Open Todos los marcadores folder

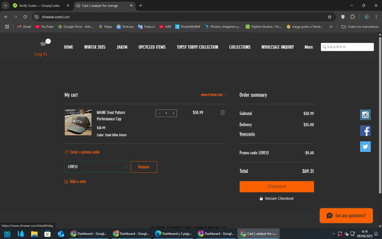[360, 26]
